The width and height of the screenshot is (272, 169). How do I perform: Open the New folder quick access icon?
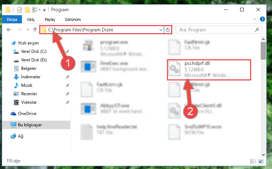pyautogui.click(x=27, y=10)
